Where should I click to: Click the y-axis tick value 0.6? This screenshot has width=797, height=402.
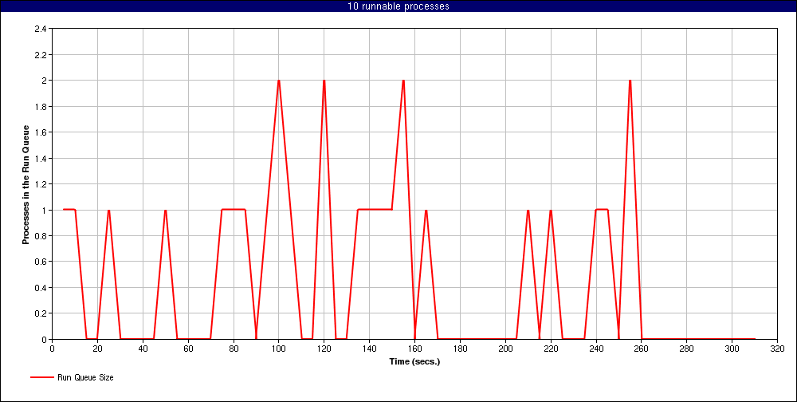tap(41, 262)
